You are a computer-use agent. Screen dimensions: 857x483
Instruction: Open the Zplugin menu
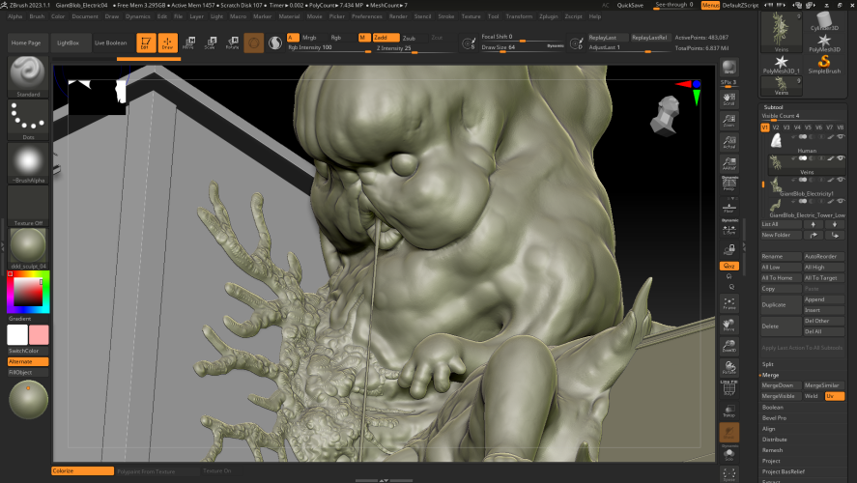click(x=547, y=16)
